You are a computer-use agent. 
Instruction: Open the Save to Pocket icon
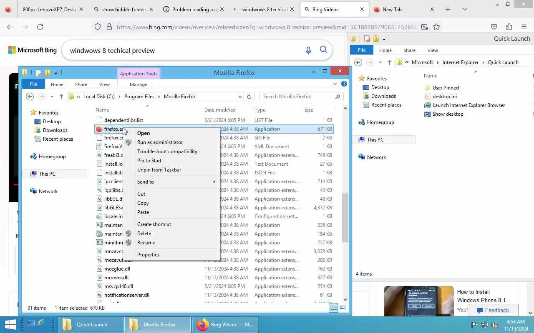tap(494, 27)
